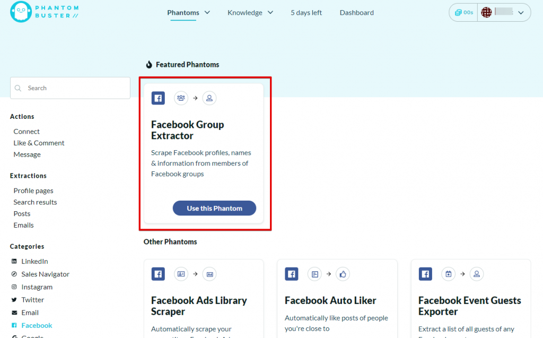Click the group members icon on Group Extractor card
The image size is (543, 338).
point(181,98)
